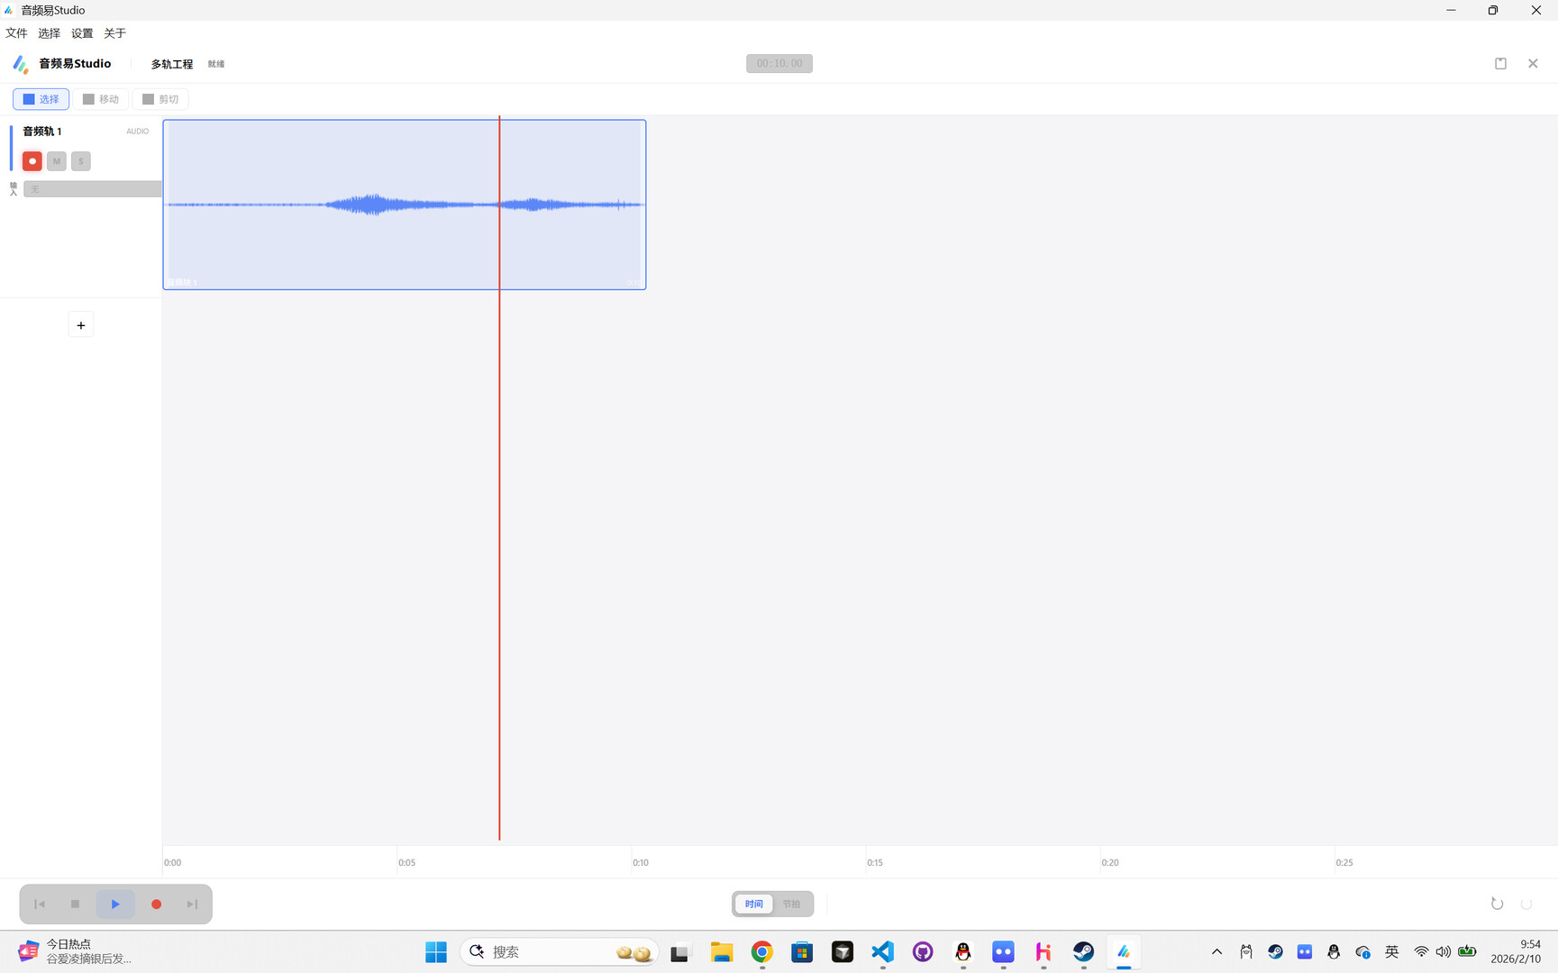Viewport: 1558px width, 973px height.
Task: Switch to the 移动 tool
Action: (101, 98)
